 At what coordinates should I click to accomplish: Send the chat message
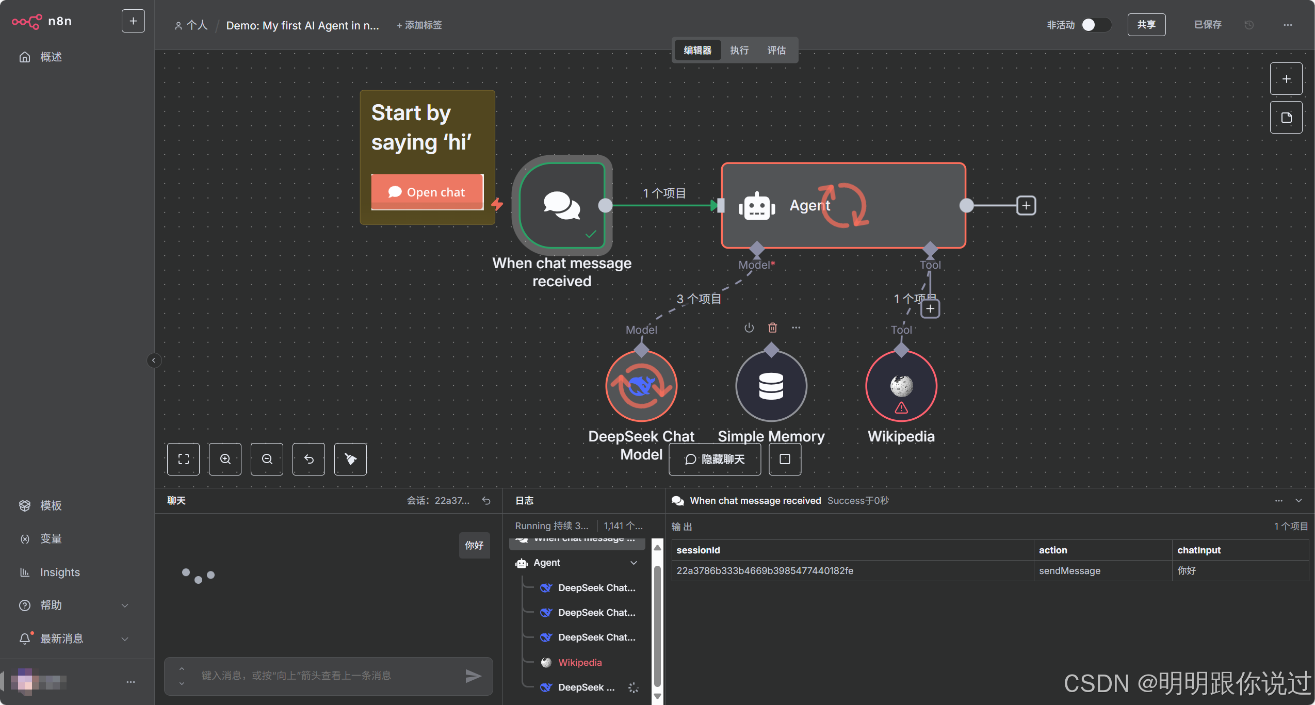point(473,676)
